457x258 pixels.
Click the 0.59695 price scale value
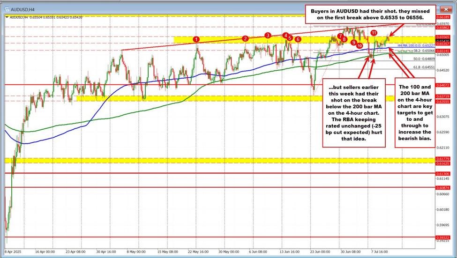(x=442, y=225)
